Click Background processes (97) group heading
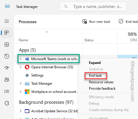The width and height of the screenshot is (138, 119). (46, 102)
